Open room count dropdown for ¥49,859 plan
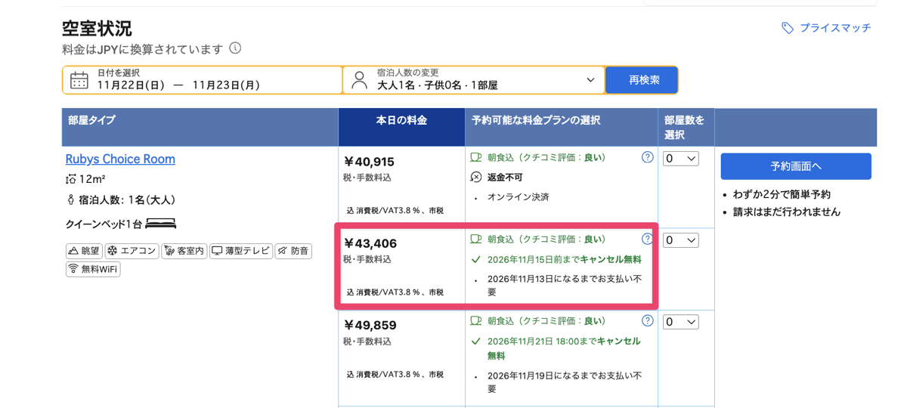907x408 pixels. 680,322
